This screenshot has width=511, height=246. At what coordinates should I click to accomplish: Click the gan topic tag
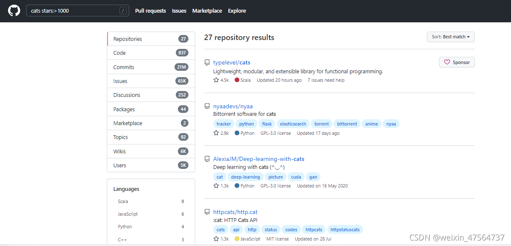coord(313,177)
